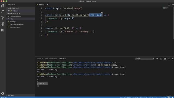The height and width of the screenshot is (98, 174).
Task: Split the terminal panel
Action: pos(161,59)
